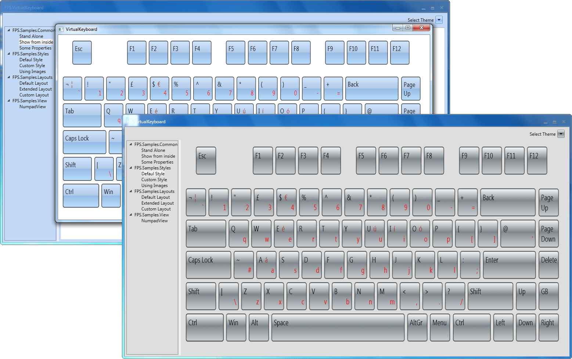Click the Win key on front gray keyboard
The image size is (572, 359).
236,327
